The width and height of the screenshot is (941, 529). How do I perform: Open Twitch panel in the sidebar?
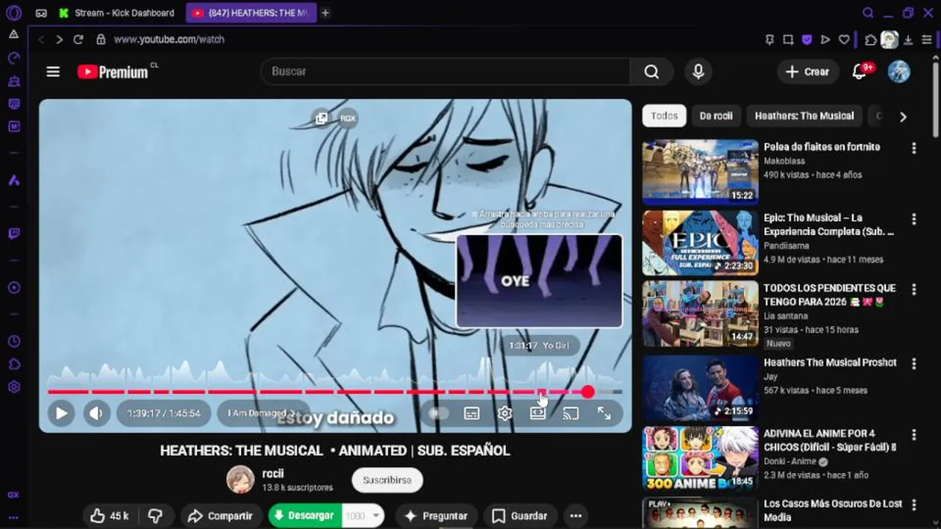(13, 234)
